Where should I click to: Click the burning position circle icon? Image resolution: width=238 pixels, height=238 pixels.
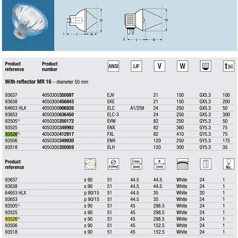pyautogui.click(x=90, y=164)
